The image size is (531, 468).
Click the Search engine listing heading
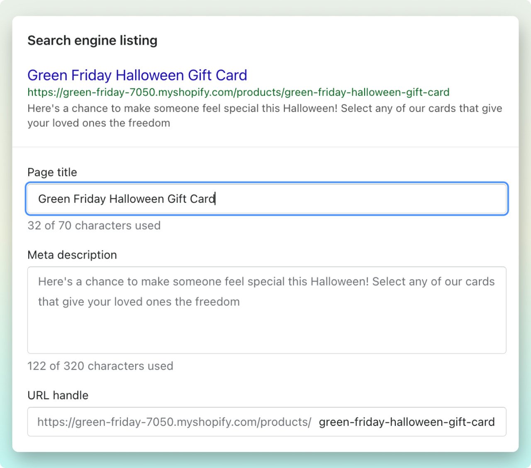tap(92, 40)
